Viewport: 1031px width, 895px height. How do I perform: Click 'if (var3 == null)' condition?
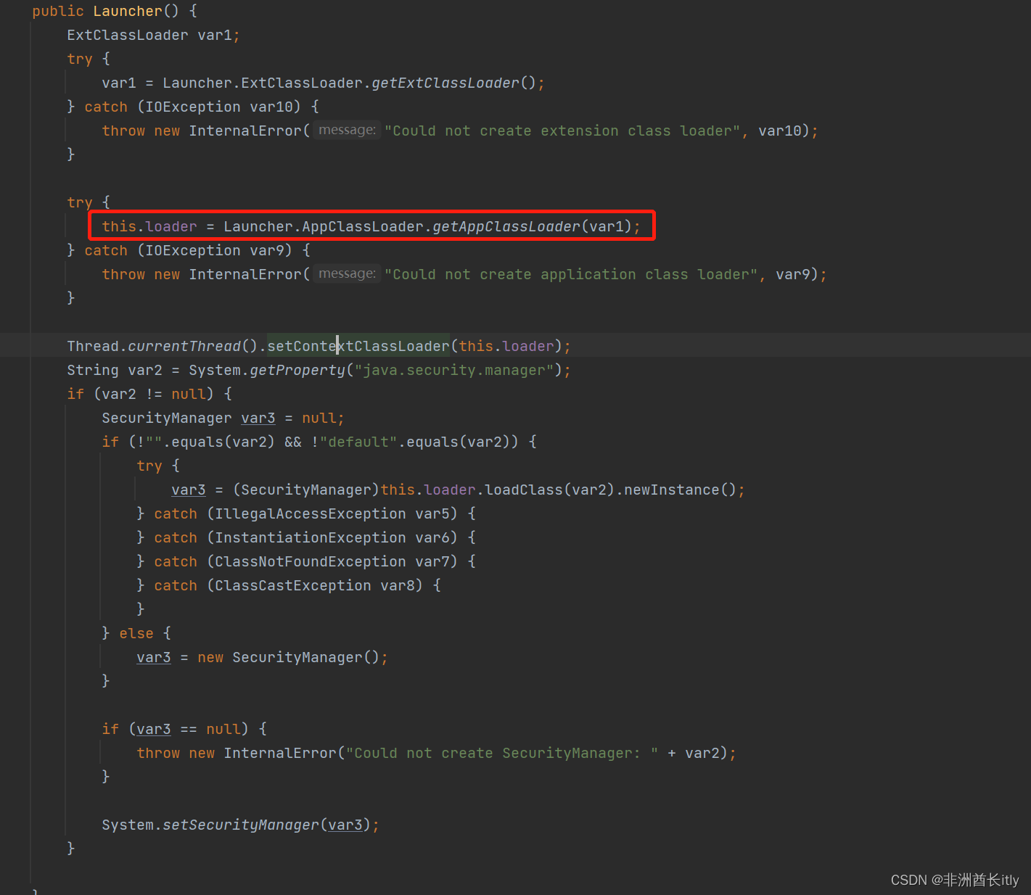[184, 729]
